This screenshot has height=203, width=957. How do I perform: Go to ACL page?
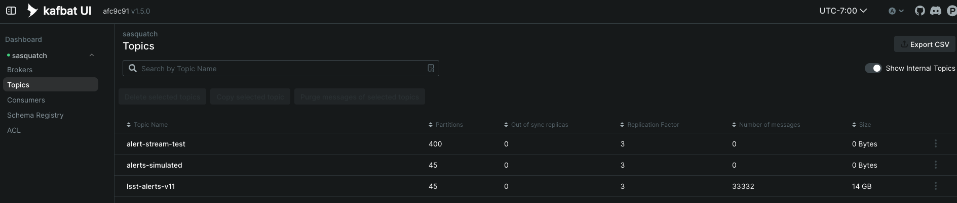click(14, 130)
